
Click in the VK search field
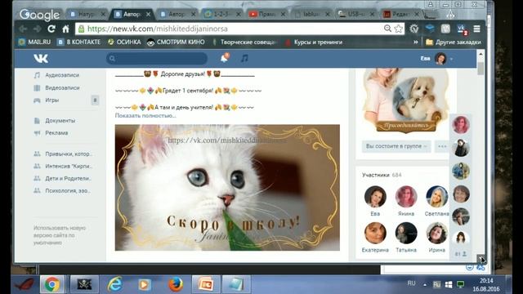pyautogui.click(x=157, y=58)
